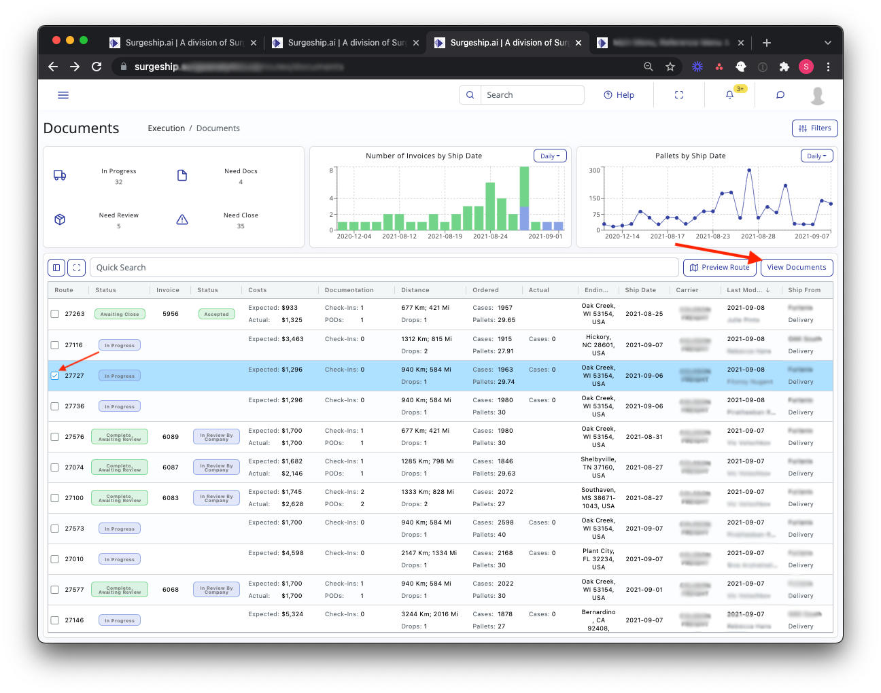Open the hamburger navigation menu
The width and height of the screenshot is (881, 693).
click(x=63, y=95)
